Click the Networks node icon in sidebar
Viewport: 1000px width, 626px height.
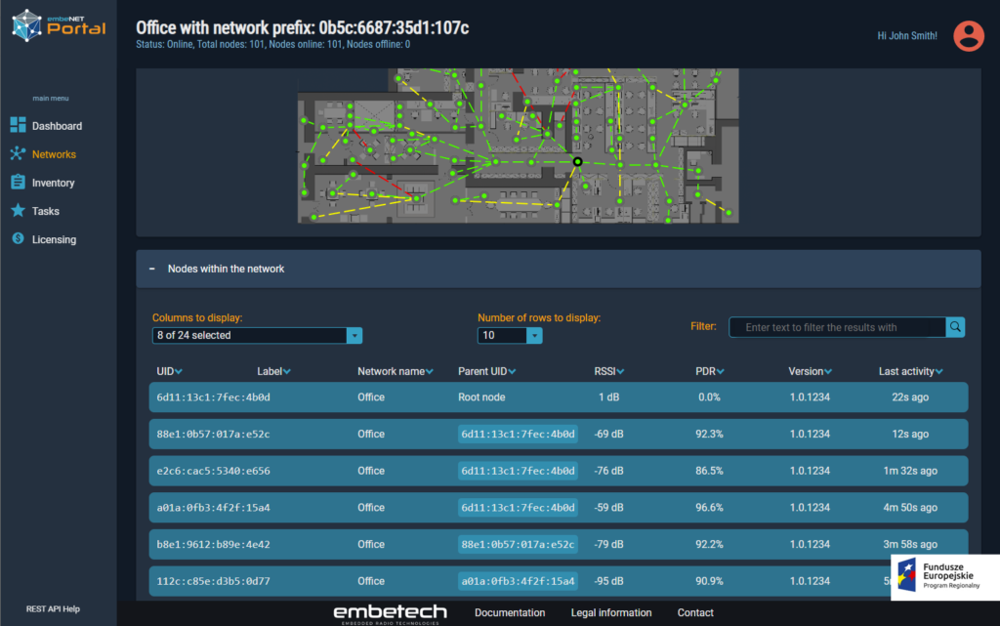[x=18, y=153]
